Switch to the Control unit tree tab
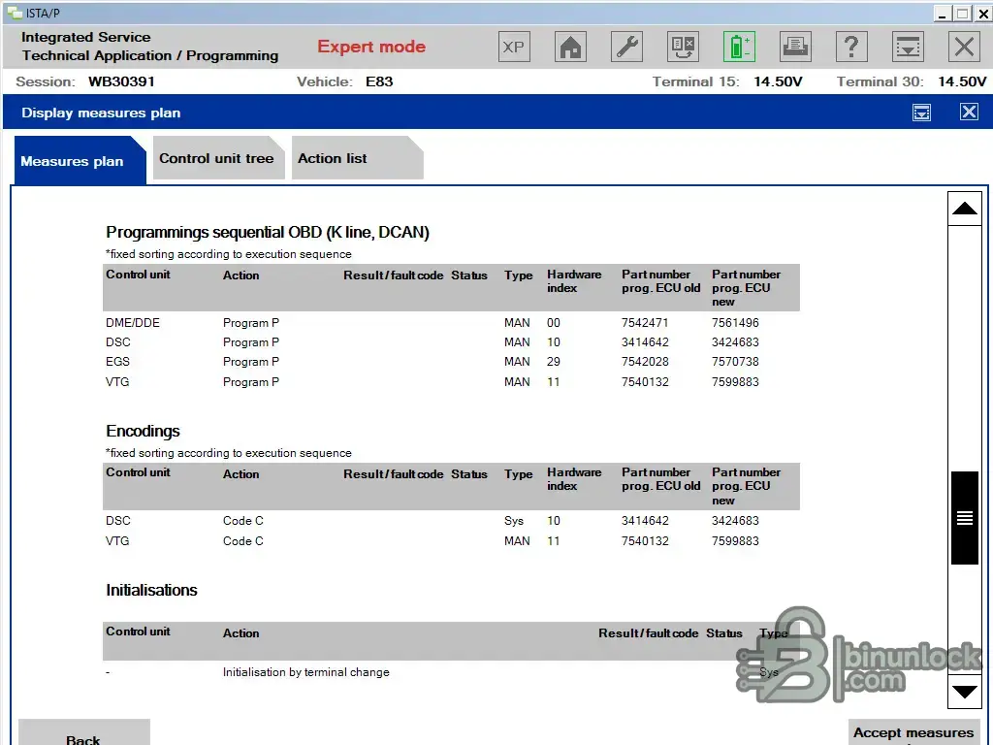993x745 pixels. [218, 158]
